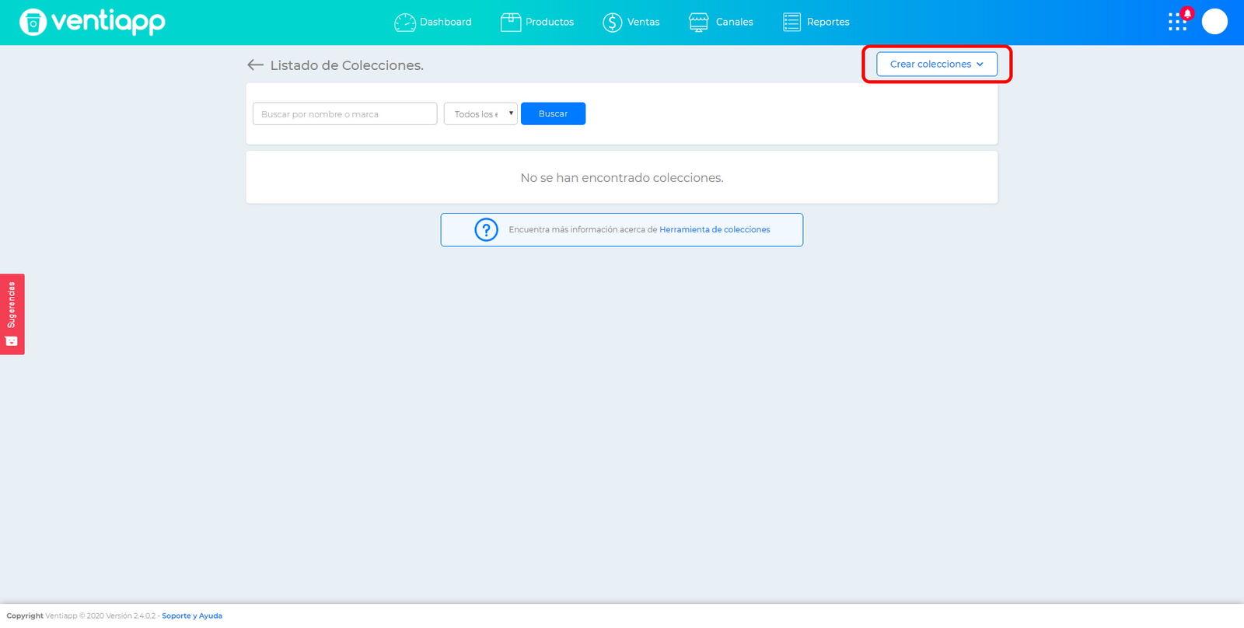The width and height of the screenshot is (1244, 628).
Task: Focus the 'Buscar por nombre o marca' field
Action: coord(344,114)
